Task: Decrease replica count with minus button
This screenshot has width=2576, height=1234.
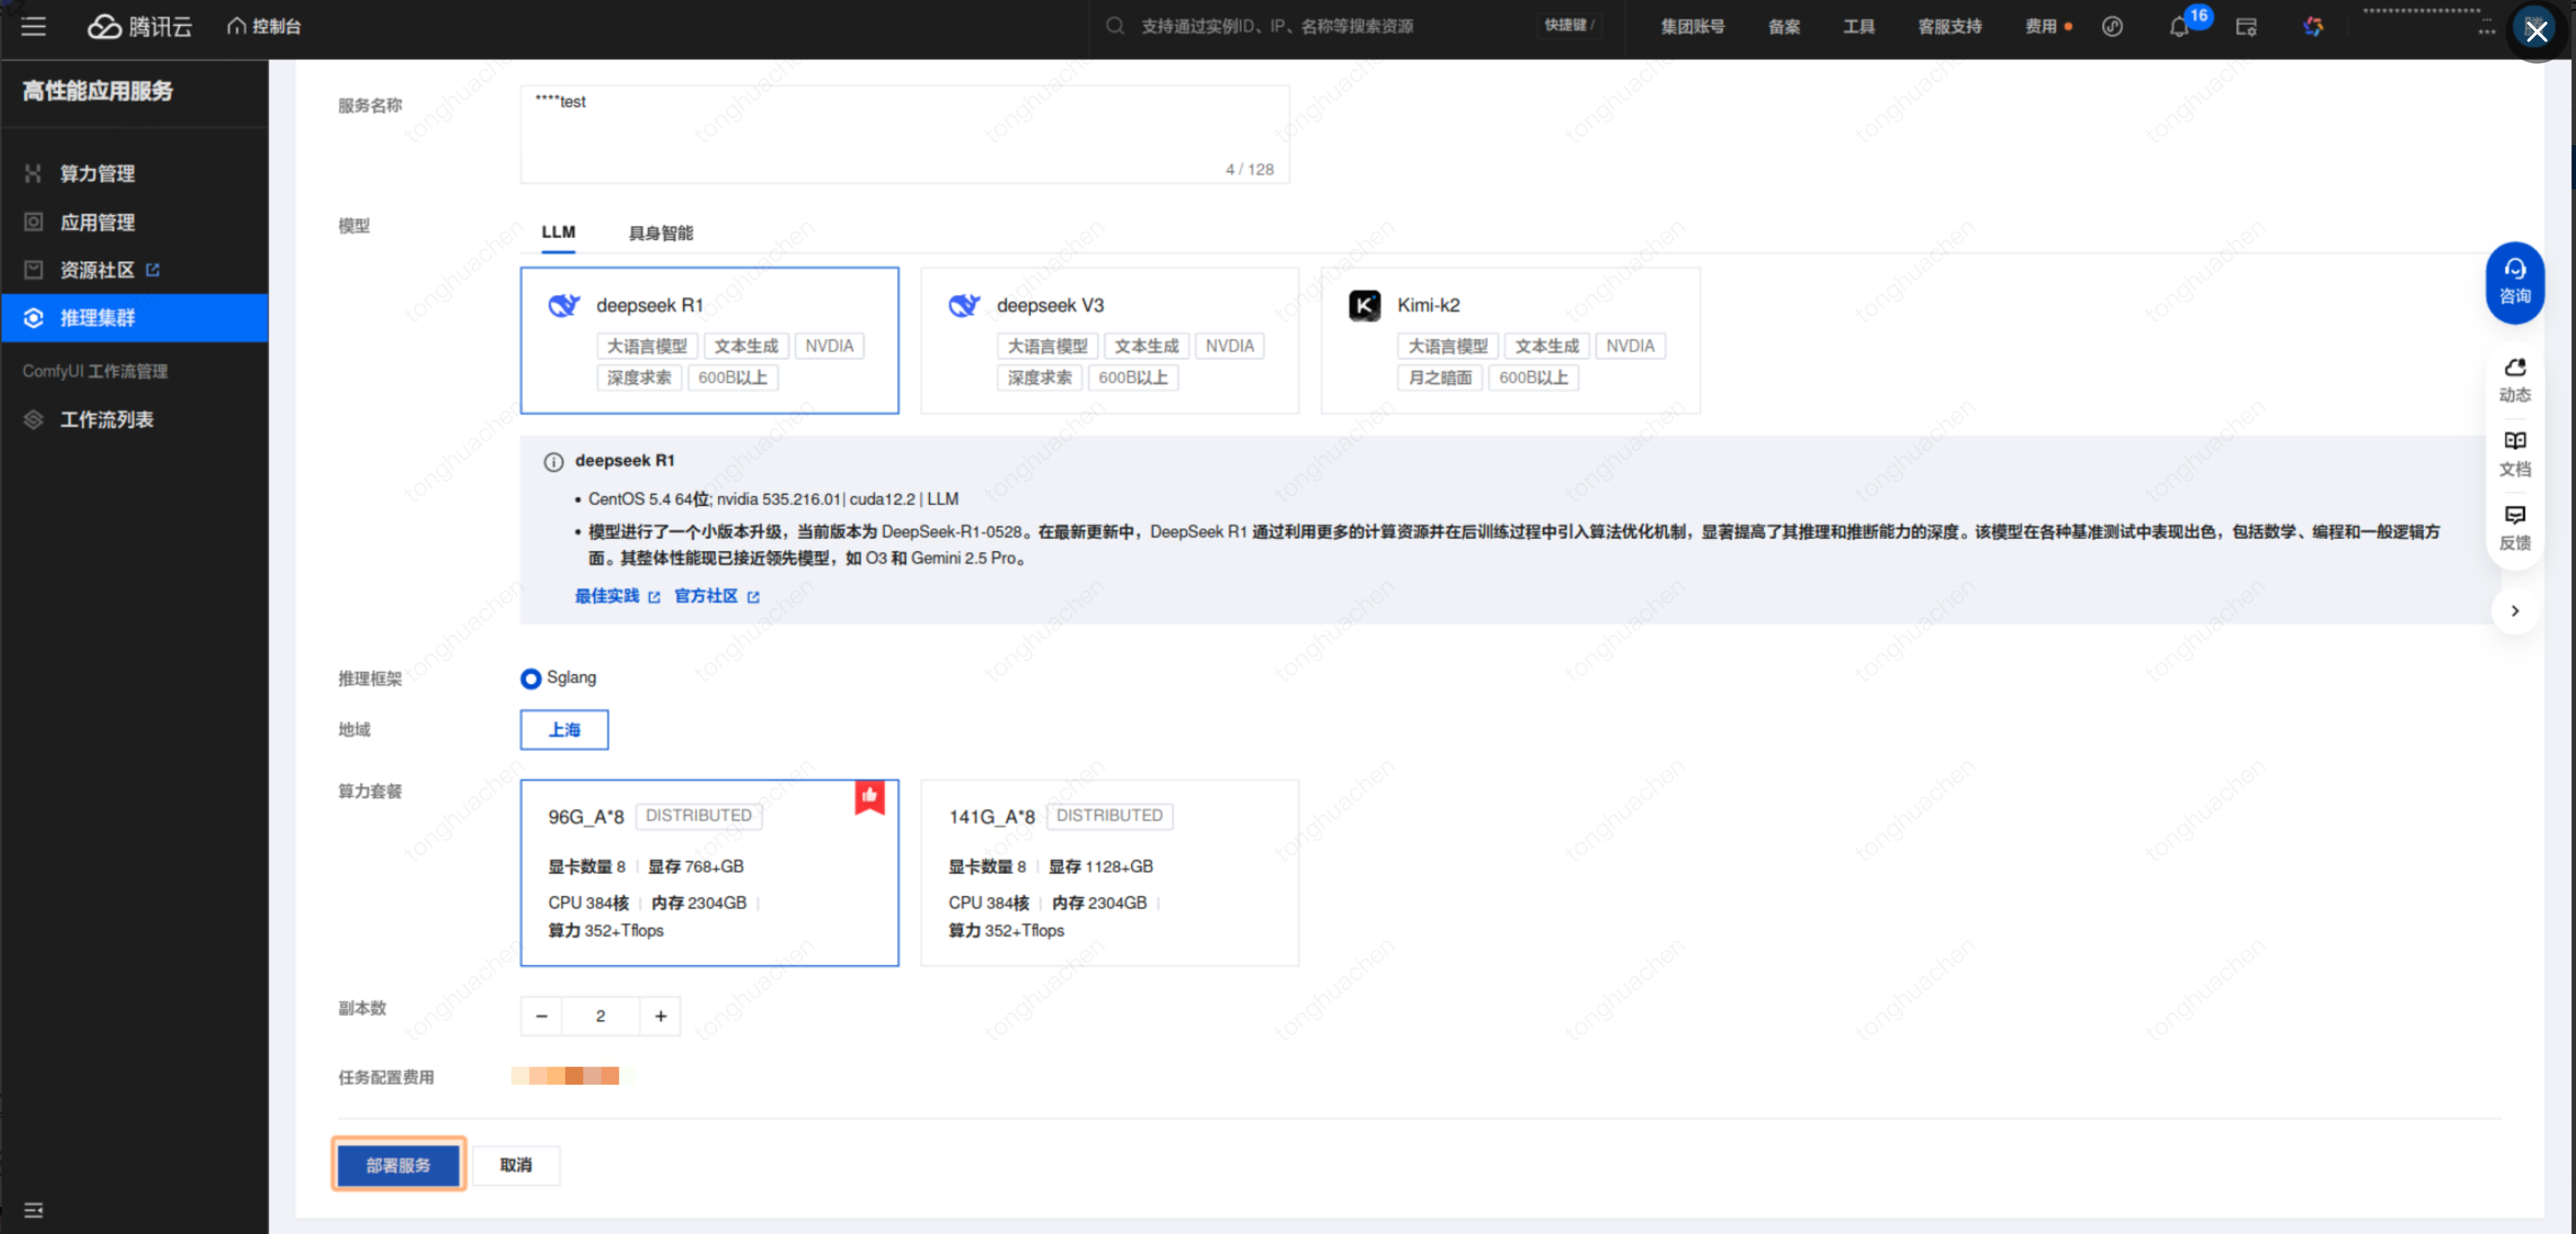Action: (x=541, y=1016)
